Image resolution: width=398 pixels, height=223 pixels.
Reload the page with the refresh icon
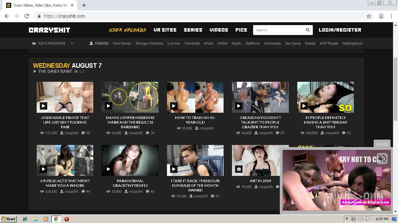click(x=27, y=16)
